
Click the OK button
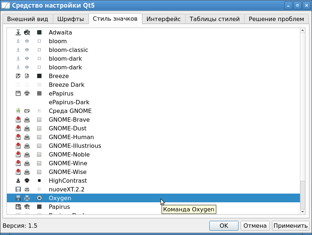coord(224,226)
